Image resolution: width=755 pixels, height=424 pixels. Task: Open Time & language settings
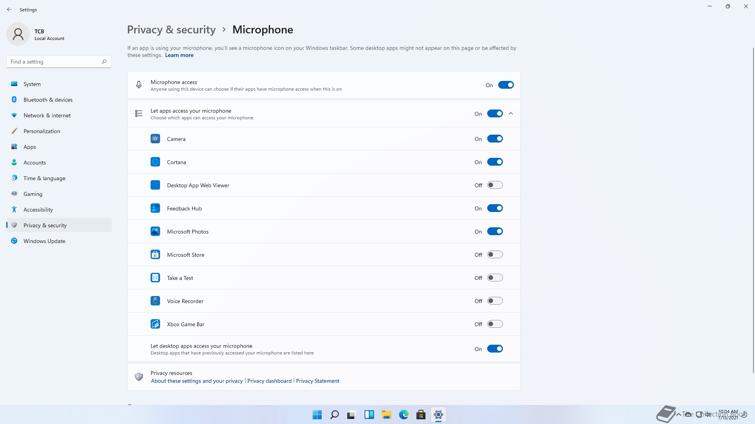[x=59, y=178]
